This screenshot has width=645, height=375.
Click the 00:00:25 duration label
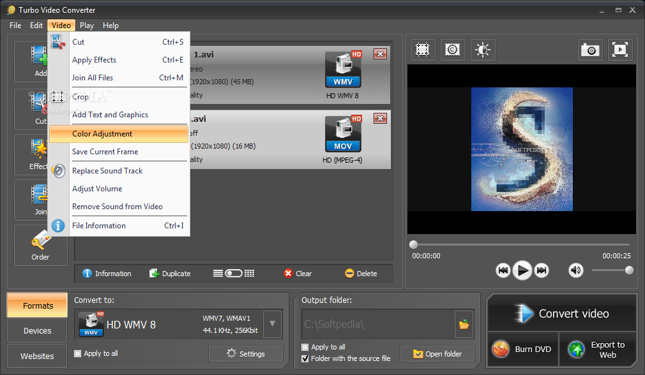pos(616,256)
